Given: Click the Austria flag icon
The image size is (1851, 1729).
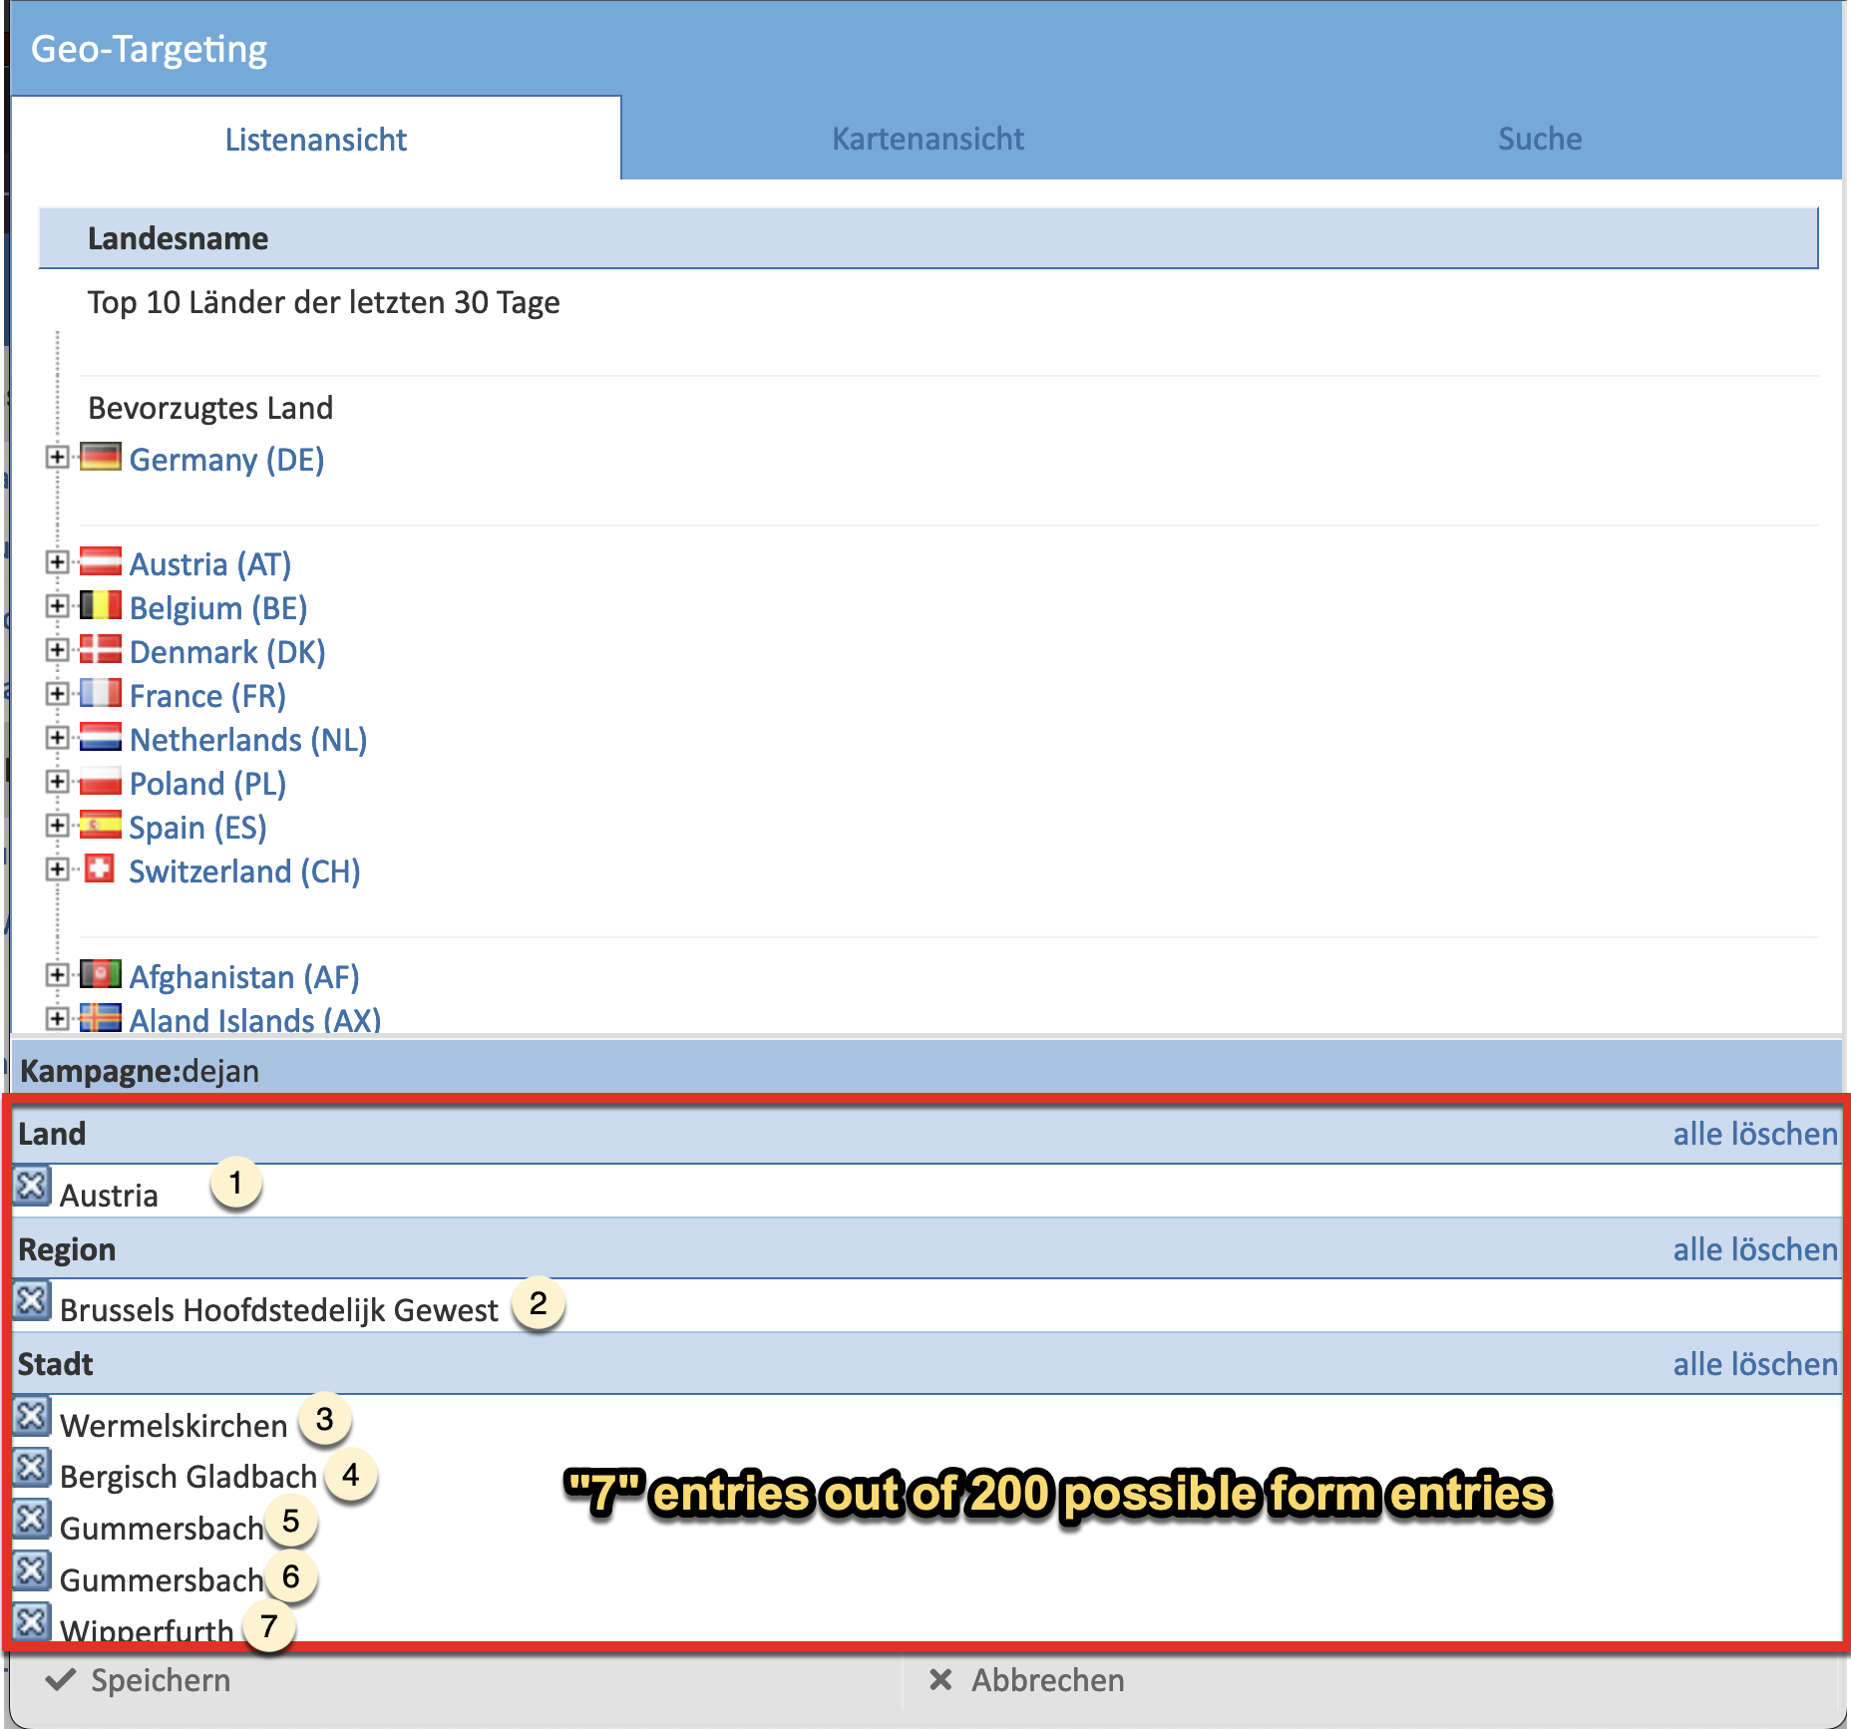Looking at the screenshot, I should click(x=101, y=561).
